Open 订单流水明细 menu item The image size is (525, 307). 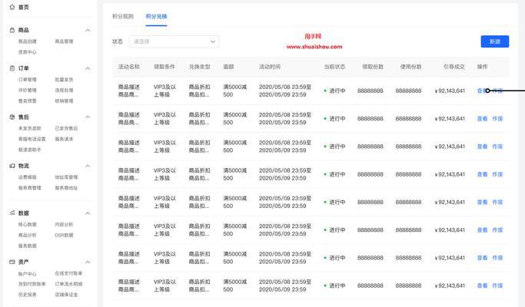point(68,284)
